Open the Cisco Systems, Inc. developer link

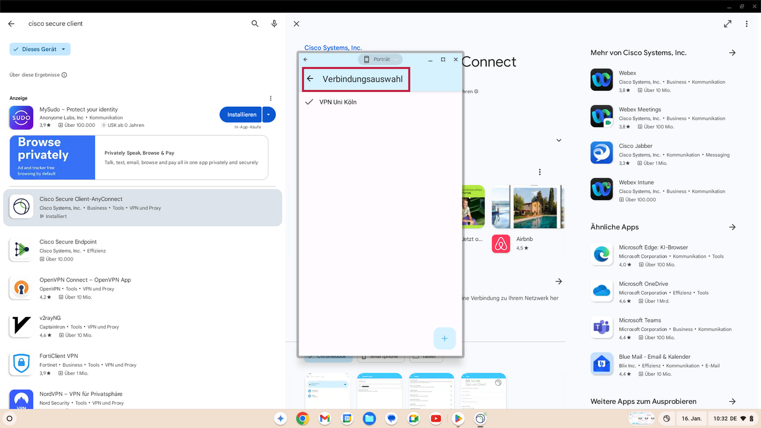(333, 48)
